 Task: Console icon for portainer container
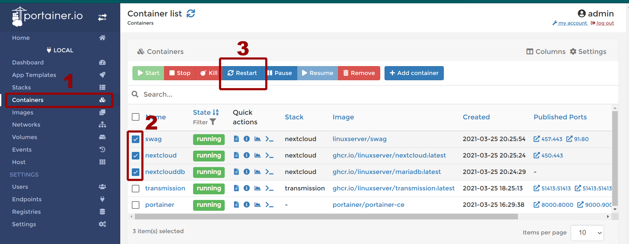pos(270,205)
